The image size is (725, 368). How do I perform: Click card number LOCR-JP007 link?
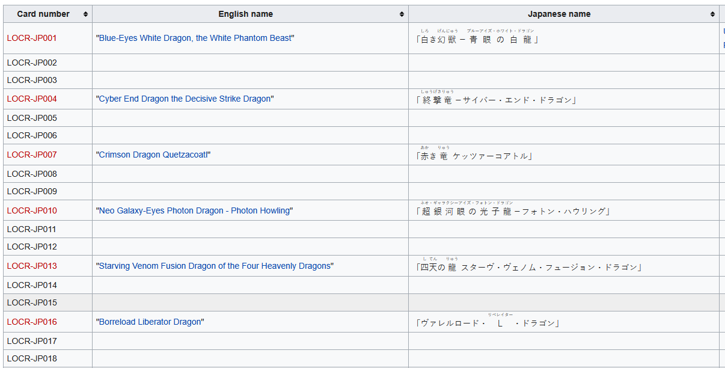(32, 155)
